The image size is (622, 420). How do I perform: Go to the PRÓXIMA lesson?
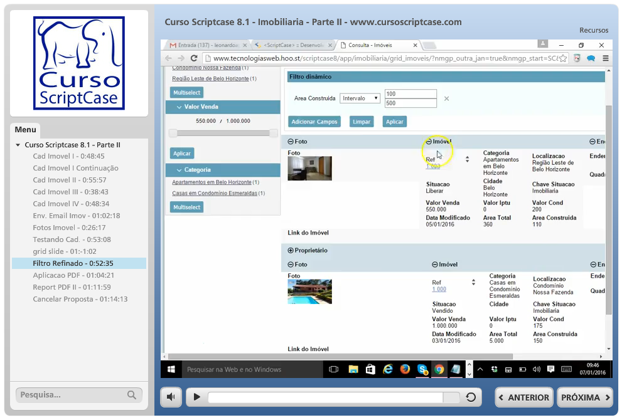click(585, 397)
